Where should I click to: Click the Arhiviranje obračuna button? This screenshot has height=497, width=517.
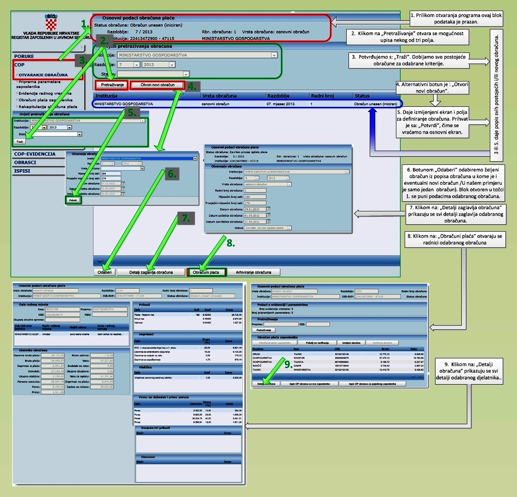click(253, 272)
